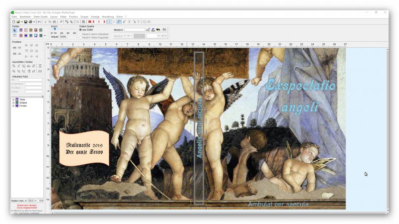This screenshot has width=399, height=224.
Task: Click the Save disk icon in toolbar
Action: [25, 22]
